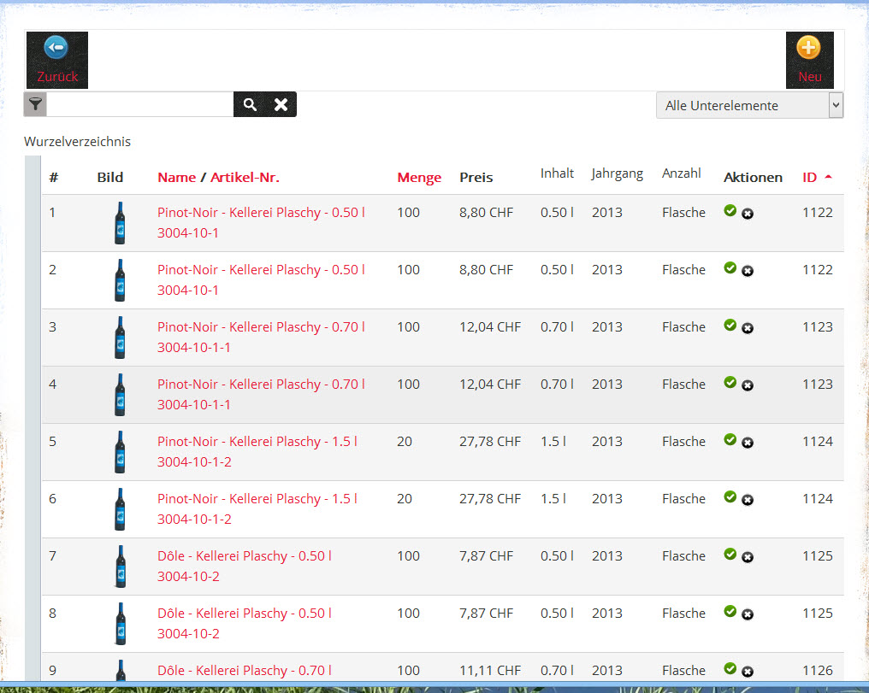Open the bottle thumbnail in row 4
The width and height of the screenshot is (869, 693).
(x=120, y=395)
